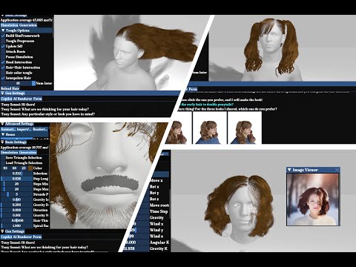Viewport: 356px width, 267px height.
Task: Open Simulation tab under 19.707 average readout
Action: coord(10,153)
